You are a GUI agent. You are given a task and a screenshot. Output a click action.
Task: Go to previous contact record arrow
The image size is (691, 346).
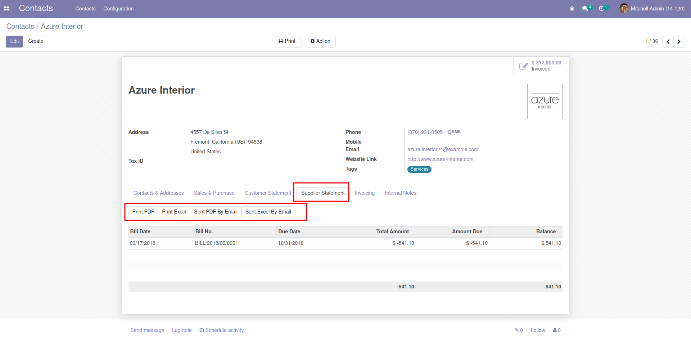(668, 41)
